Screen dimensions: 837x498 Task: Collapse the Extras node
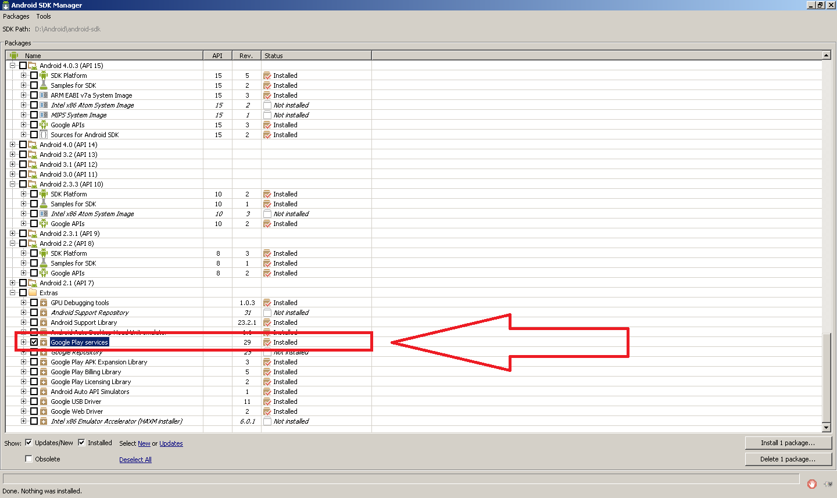[12, 293]
